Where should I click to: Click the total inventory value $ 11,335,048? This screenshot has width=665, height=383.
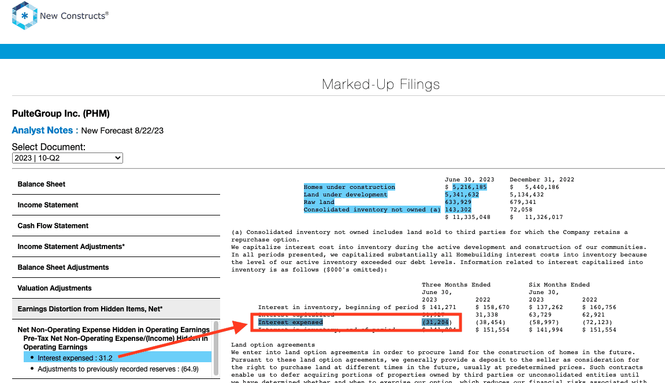pyautogui.click(x=467, y=217)
